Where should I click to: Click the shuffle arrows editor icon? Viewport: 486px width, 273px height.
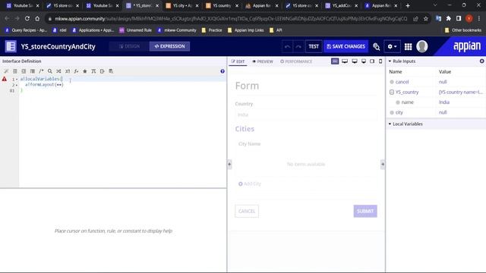58,71
